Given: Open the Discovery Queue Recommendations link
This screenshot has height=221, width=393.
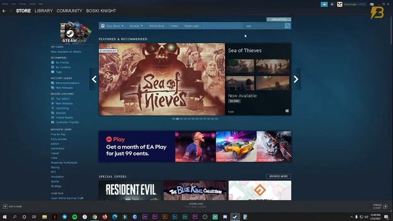Looking at the screenshot, I should point(68,83).
